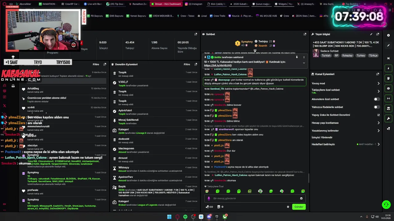This screenshot has height=221, width=394.
Task: Expand Yavaş mod settings
Action: [378, 83]
